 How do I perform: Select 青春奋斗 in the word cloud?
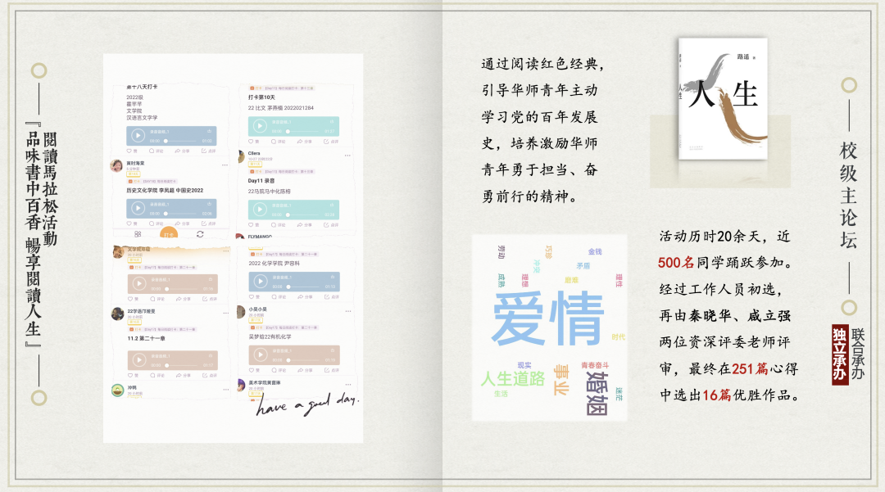click(595, 365)
